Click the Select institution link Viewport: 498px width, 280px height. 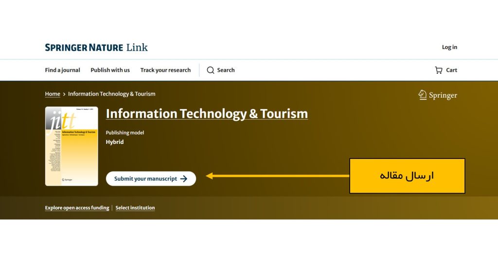coord(135,208)
